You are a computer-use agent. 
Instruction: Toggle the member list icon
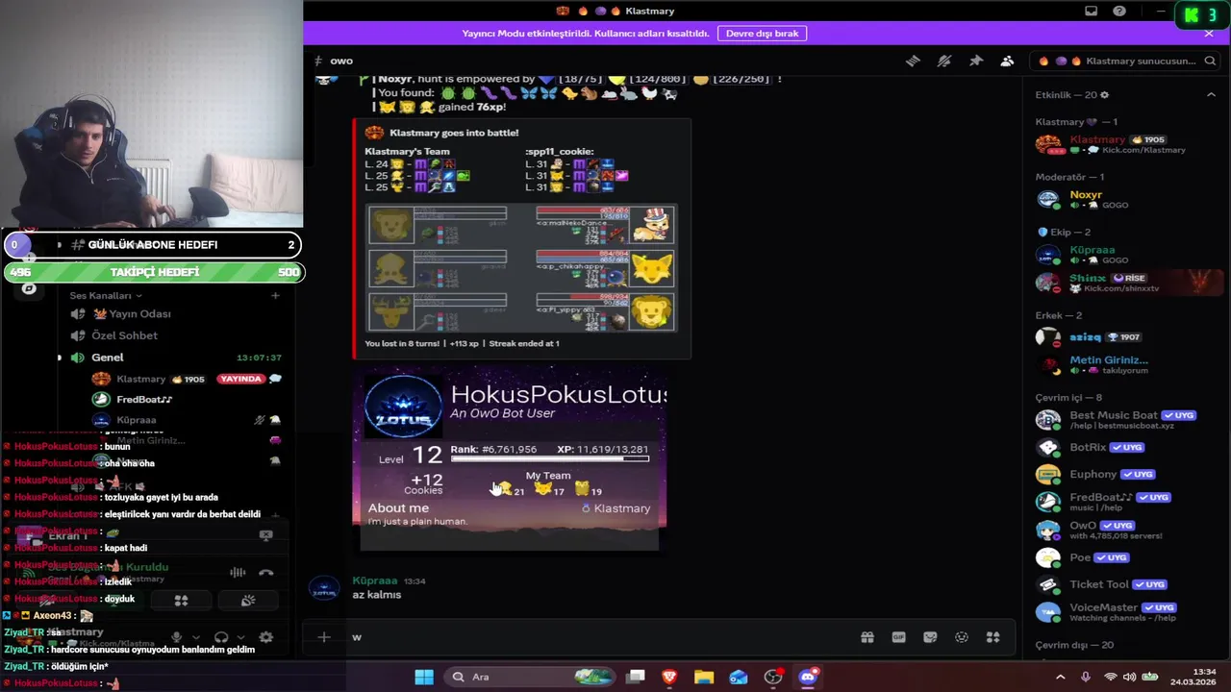coord(1007,61)
